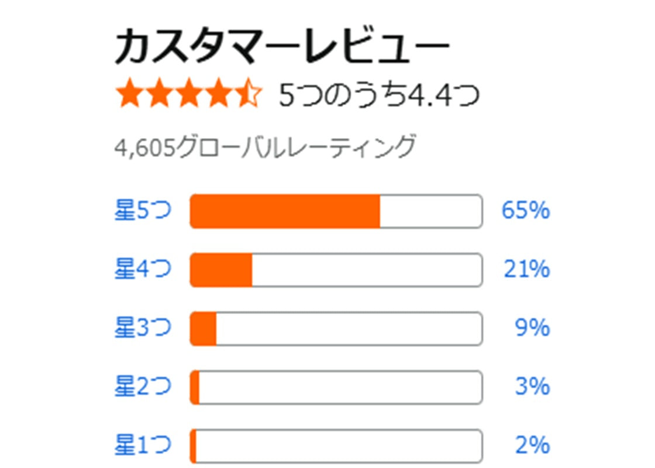Open the 星5つ reviews link
The image size is (655, 468).
point(143,211)
